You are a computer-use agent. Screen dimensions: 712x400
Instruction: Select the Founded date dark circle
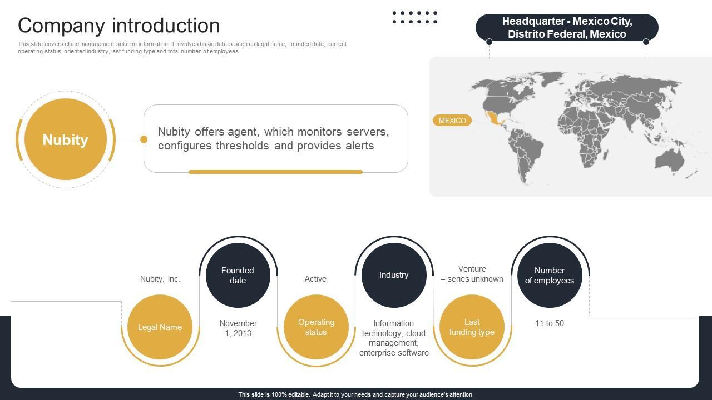[238, 275]
